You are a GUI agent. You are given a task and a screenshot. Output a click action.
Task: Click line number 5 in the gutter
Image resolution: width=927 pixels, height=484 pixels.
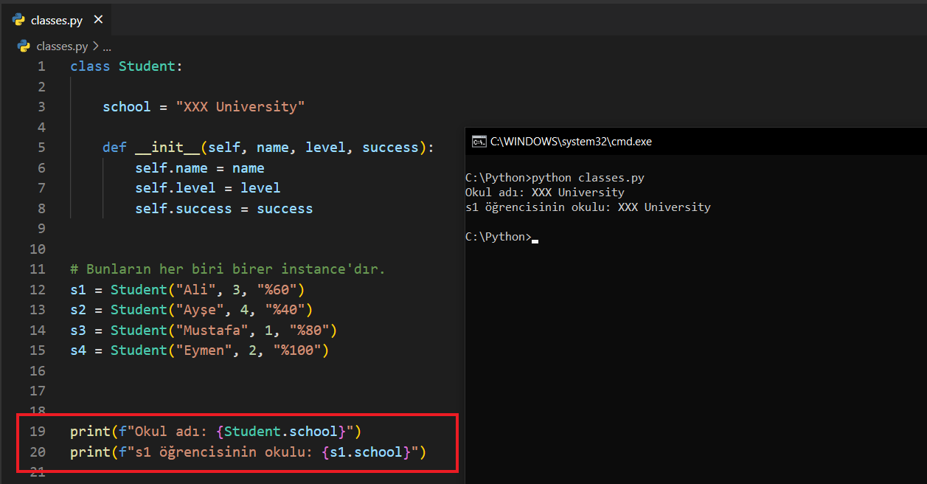[x=41, y=148]
